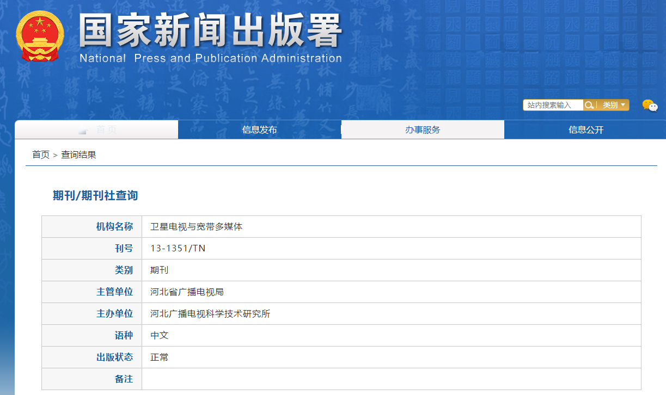Viewport: 666px width, 395px height.
Task: Click the 13-1351/TN serial number cell
Action: point(178,249)
